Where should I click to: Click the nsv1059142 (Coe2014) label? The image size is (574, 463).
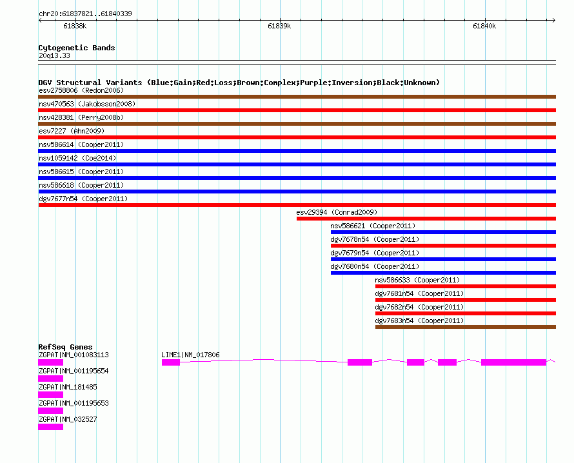[77, 158]
